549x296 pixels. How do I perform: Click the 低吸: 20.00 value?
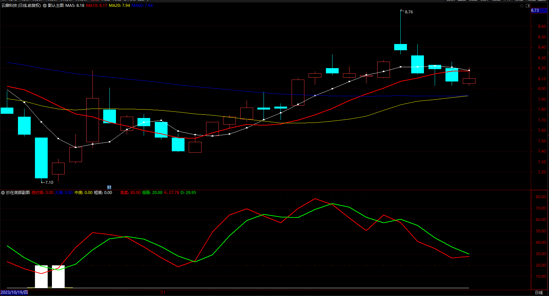pos(152,193)
